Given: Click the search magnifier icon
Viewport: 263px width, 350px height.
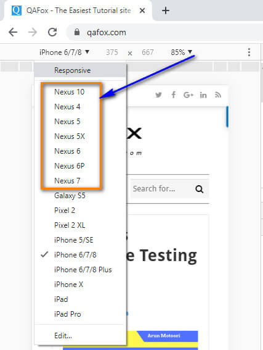Looking at the screenshot, I should (x=200, y=189).
